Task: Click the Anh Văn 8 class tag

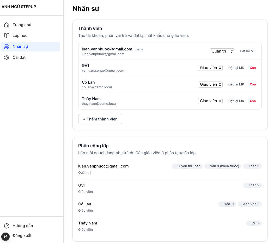Action: pyautogui.click(x=249, y=204)
